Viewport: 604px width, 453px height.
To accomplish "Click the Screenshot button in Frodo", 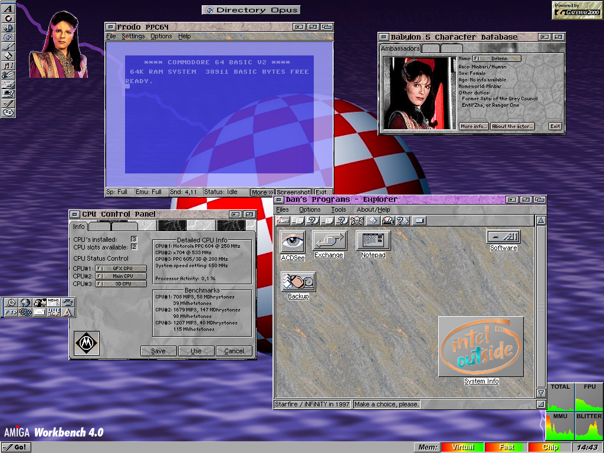I will click(x=293, y=192).
